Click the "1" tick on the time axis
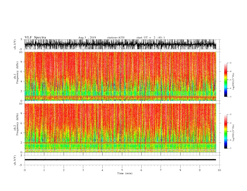247x191 pixels. (x=44, y=170)
